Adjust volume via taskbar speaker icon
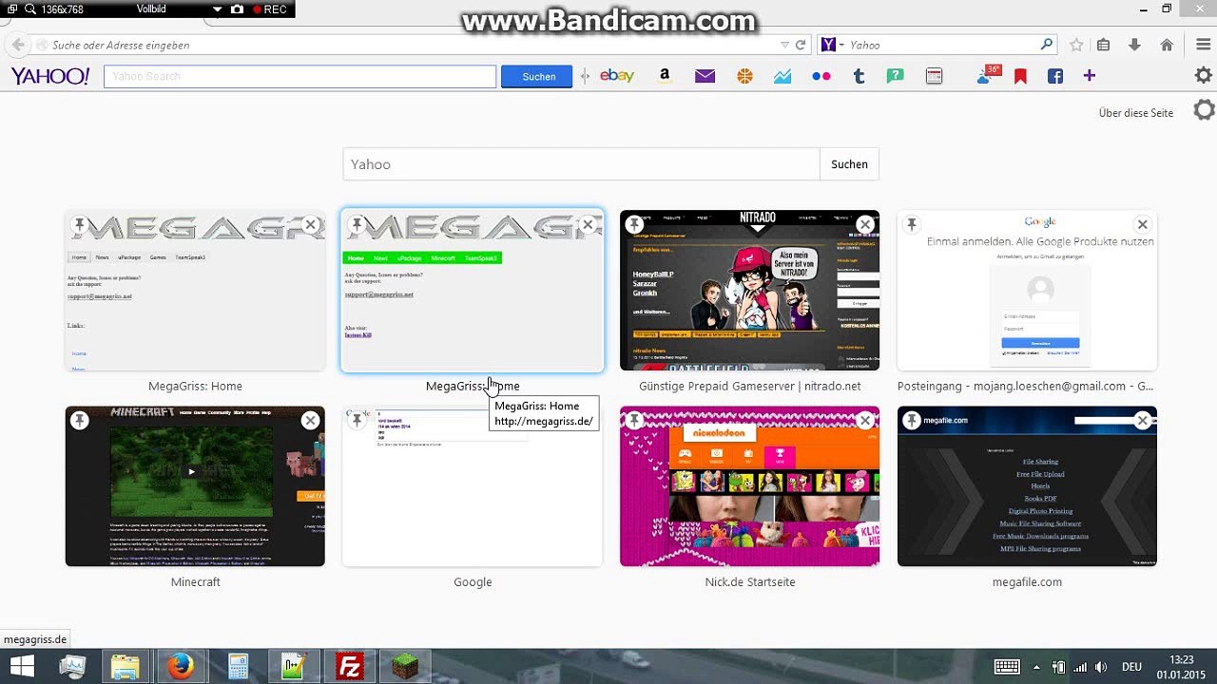 [1101, 667]
